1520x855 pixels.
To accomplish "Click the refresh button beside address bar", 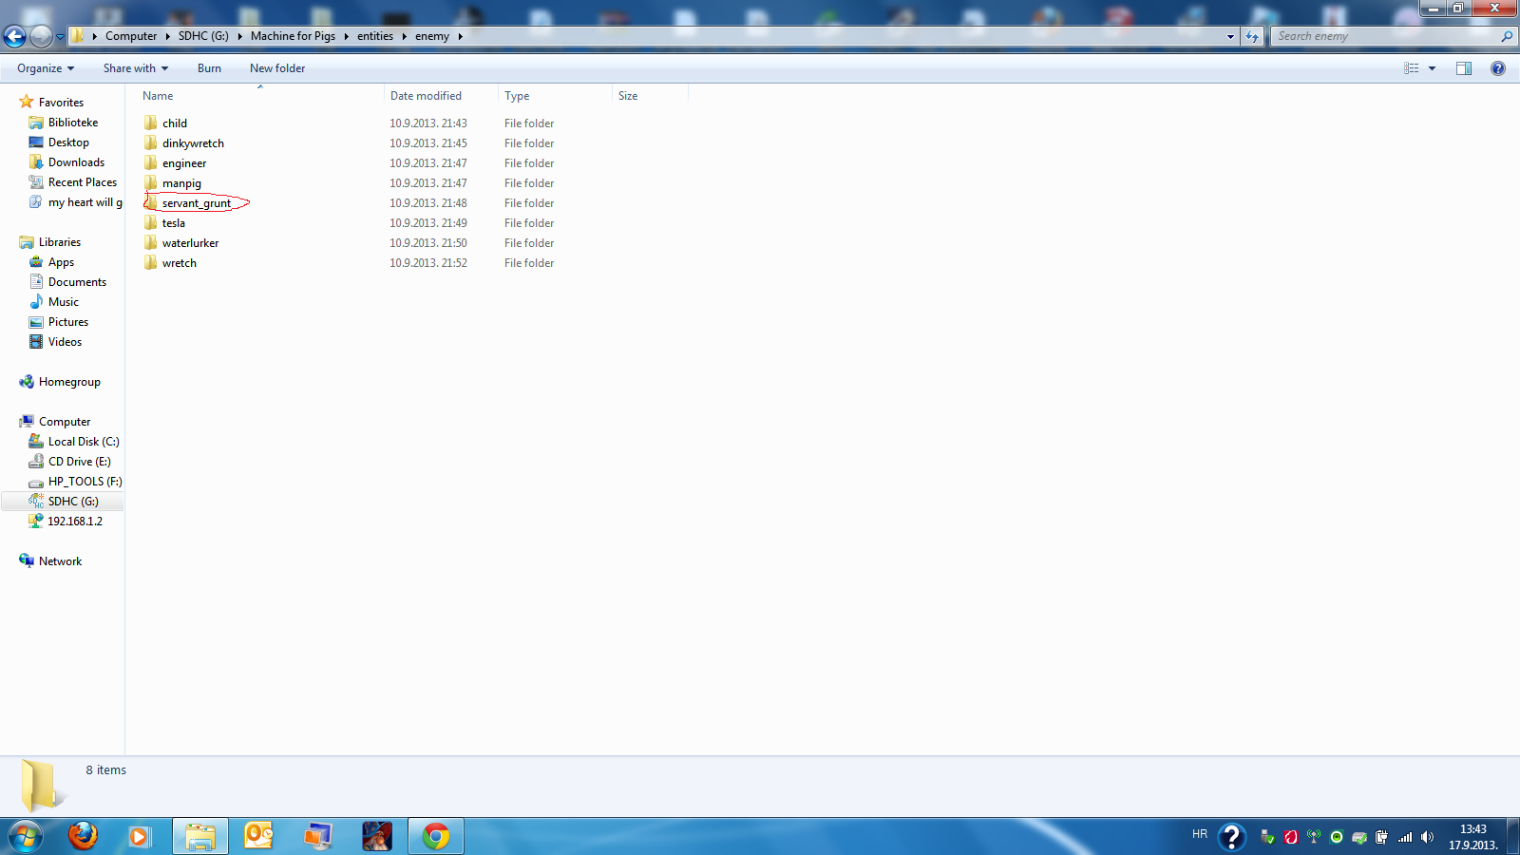I will click(x=1252, y=37).
